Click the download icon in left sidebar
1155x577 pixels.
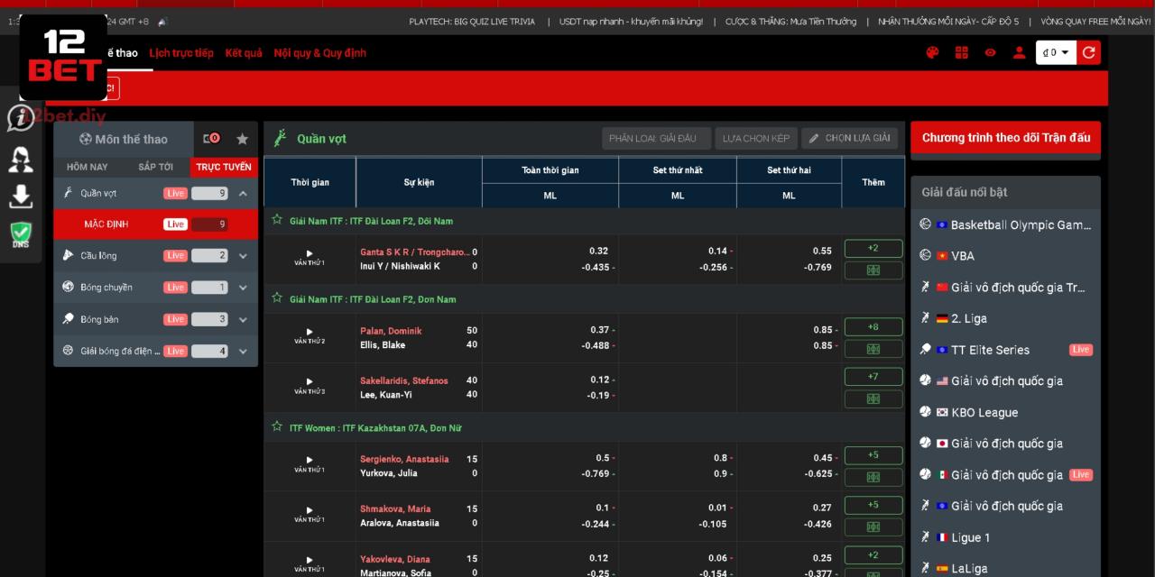[x=21, y=197]
